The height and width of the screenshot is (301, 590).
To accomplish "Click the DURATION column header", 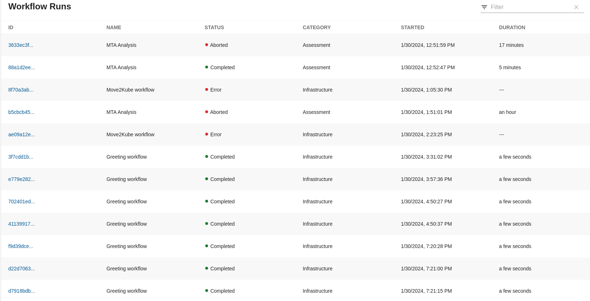I will pyautogui.click(x=512, y=27).
